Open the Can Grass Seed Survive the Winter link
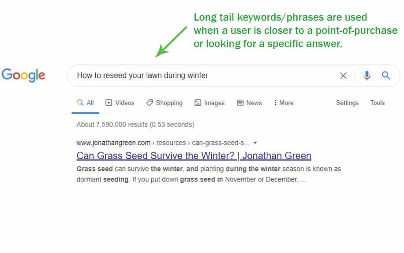The width and height of the screenshot is (404, 253). click(x=194, y=156)
